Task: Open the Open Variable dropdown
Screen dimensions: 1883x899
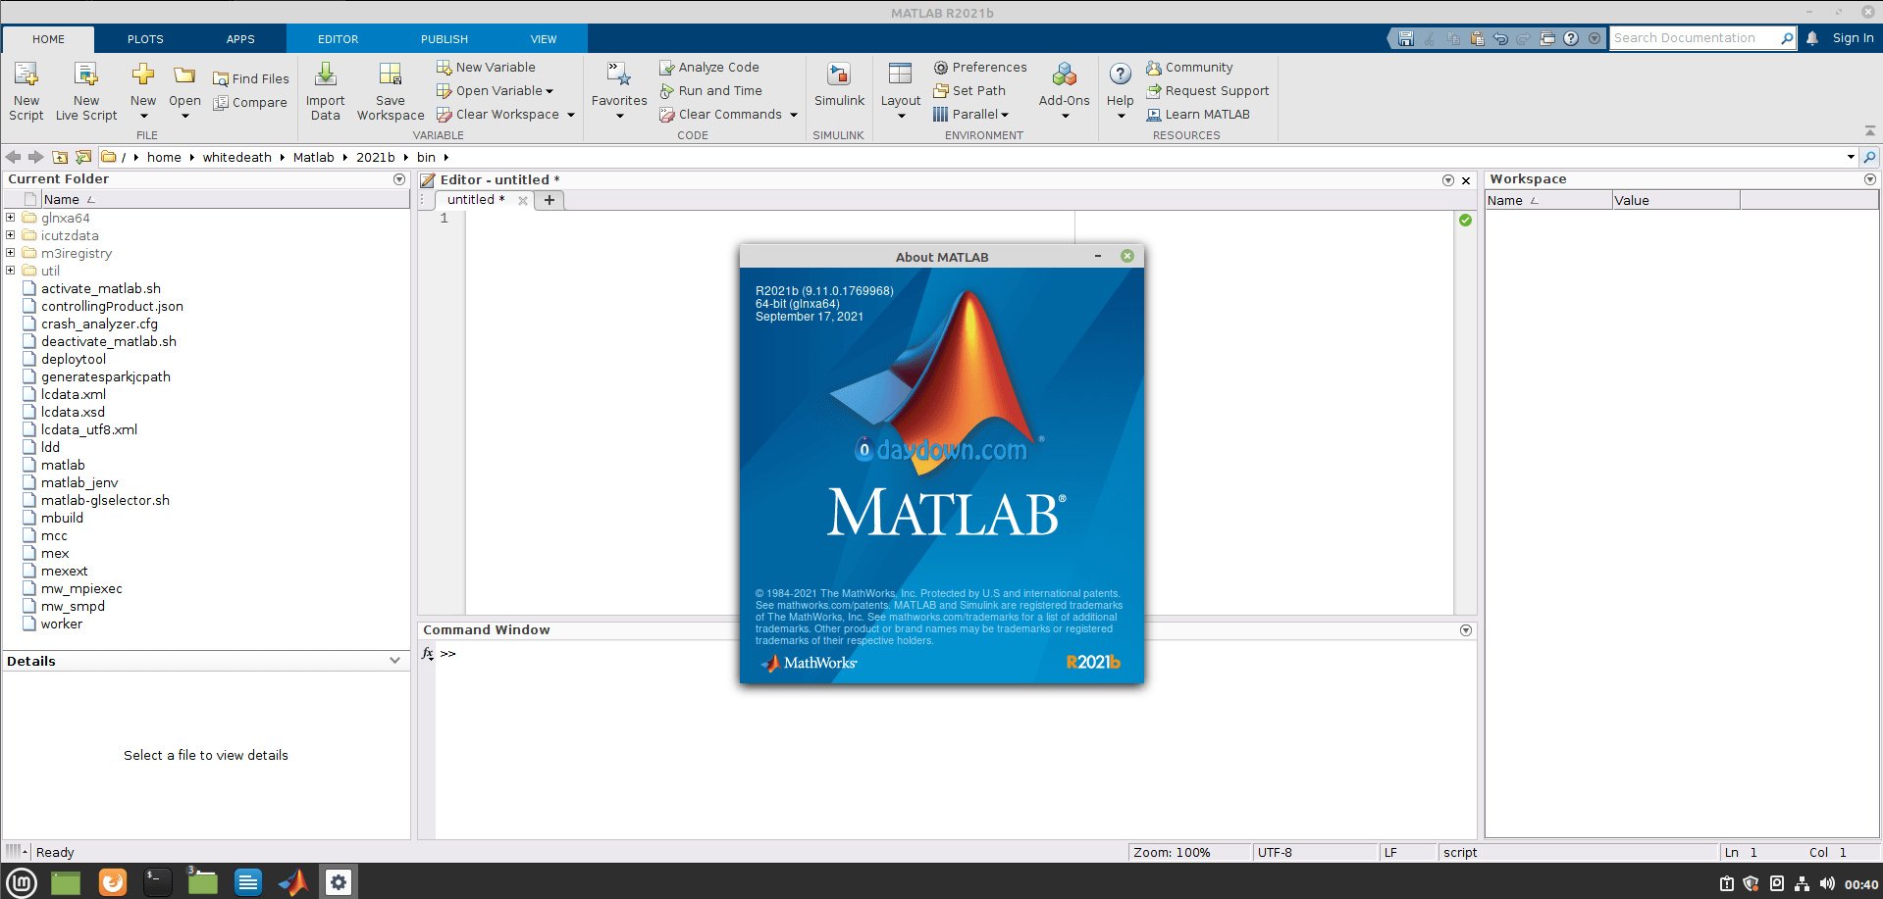Action: [x=549, y=91]
